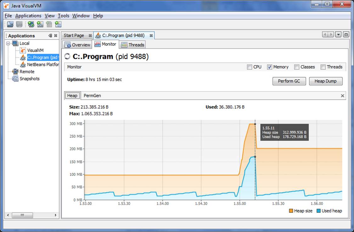The image size is (354, 232).
Task: Click the Perform GC button
Action: click(289, 81)
